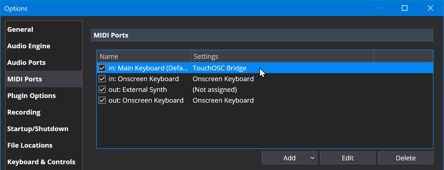The height and width of the screenshot is (170, 444).
Task: Open Startup/Shutdown settings
Action: click(38, 129)
